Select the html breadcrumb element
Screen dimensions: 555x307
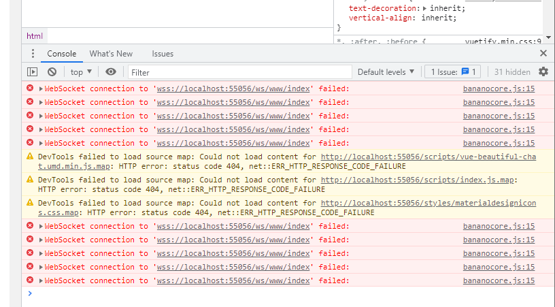click(34, 36)
